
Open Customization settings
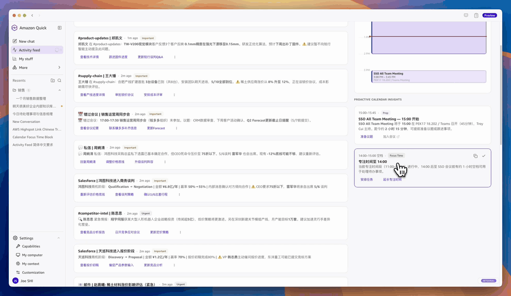coord(33,272)
